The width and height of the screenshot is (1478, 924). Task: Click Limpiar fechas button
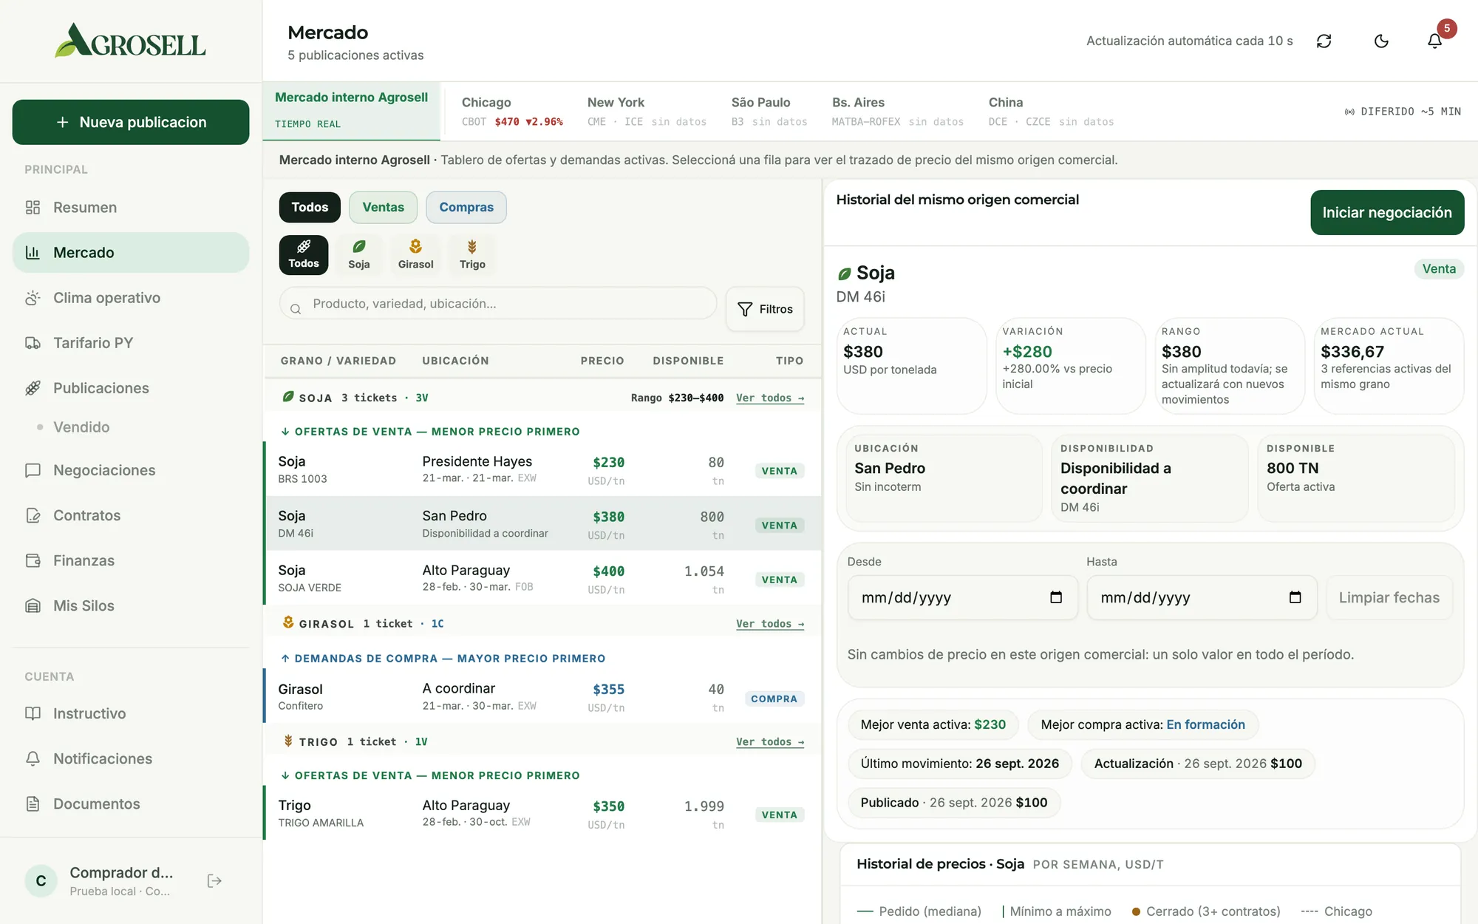click(1389, 598)
